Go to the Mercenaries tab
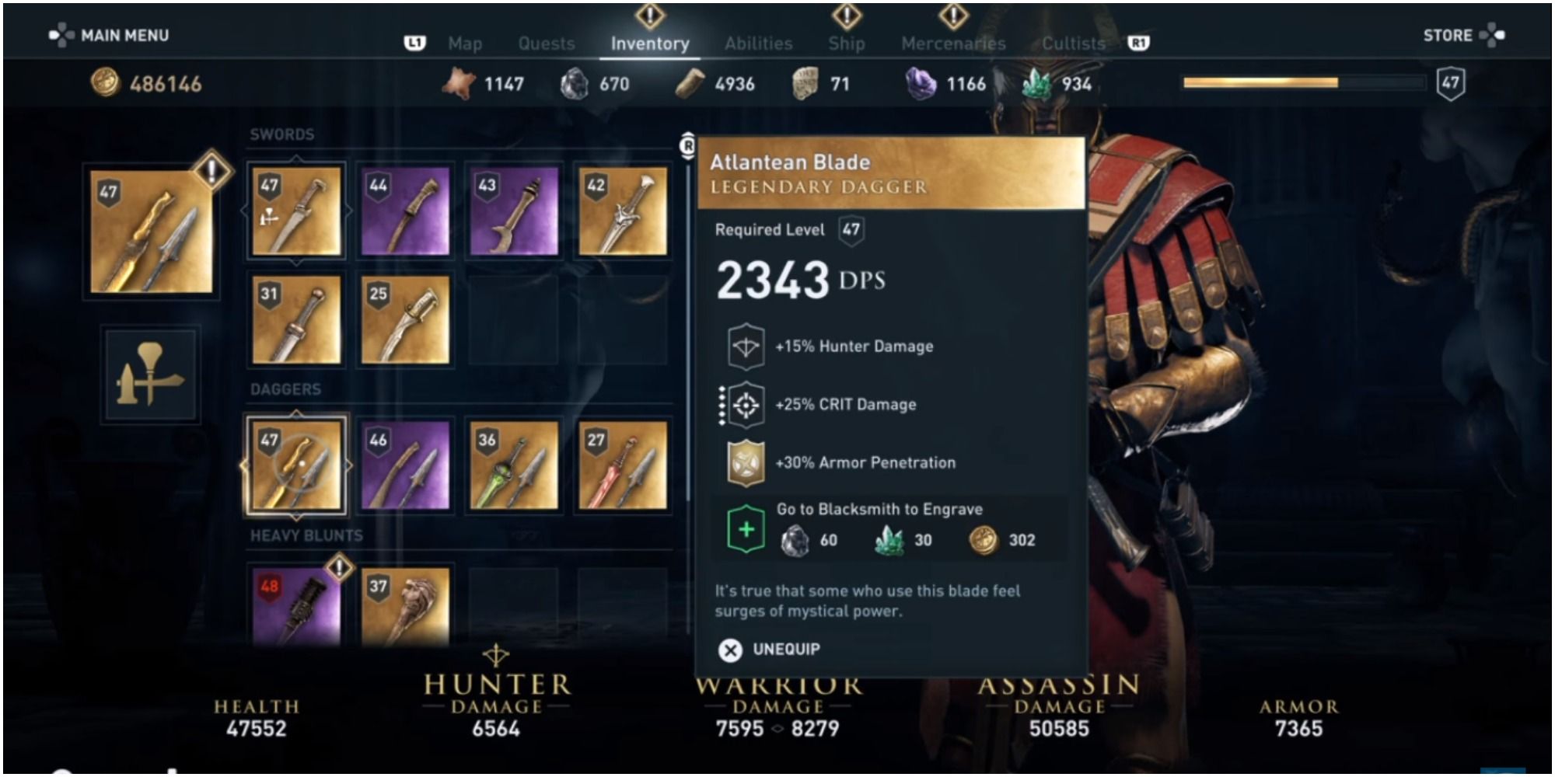Image resolution: width=1555 pixels, height=777 pixels. [953, 44]
